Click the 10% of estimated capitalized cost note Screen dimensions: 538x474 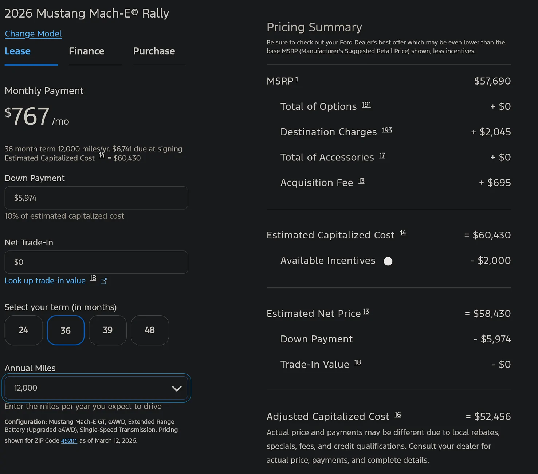[x=64, y=216]
